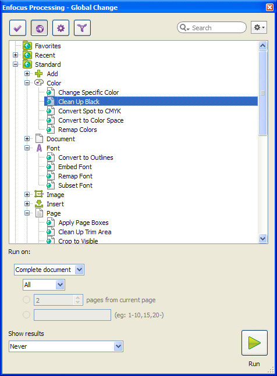This screenshot has height=376, width=277.
Task: Select Clean Up Trim Area entry
Action: click(x=85, y=232)
